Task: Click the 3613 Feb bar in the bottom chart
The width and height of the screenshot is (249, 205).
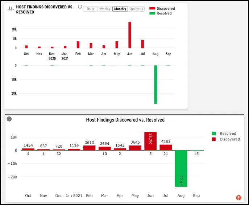Action: [89, 148]
